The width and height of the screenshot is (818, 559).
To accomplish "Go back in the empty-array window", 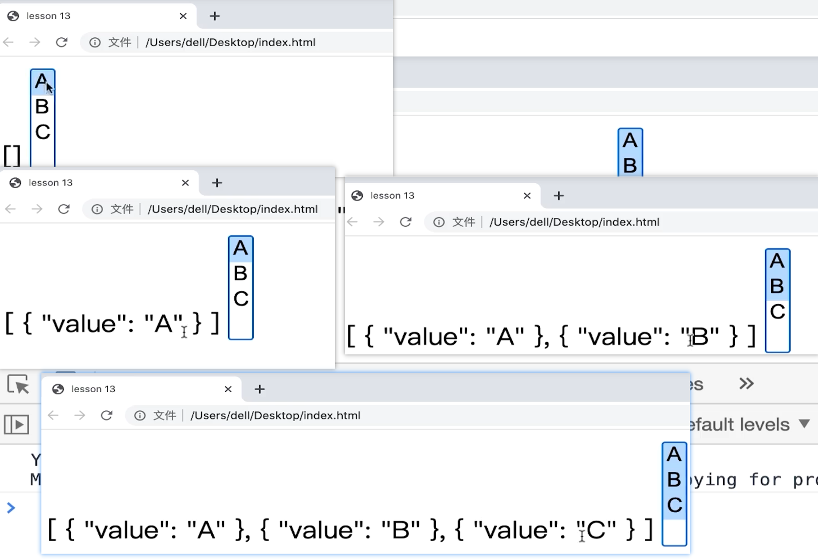I will click(x=8, y=42).
